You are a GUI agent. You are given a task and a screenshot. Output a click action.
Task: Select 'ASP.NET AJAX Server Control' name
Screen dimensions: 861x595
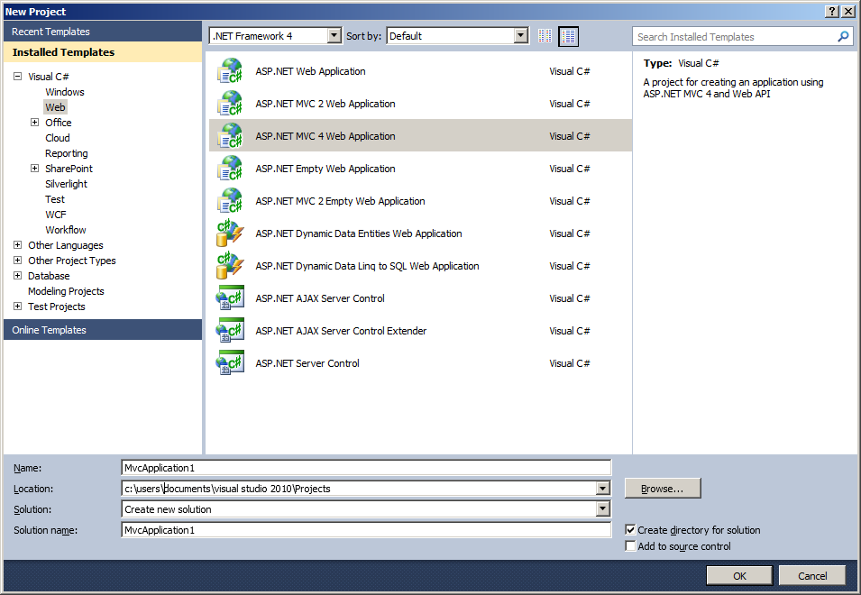320,298
